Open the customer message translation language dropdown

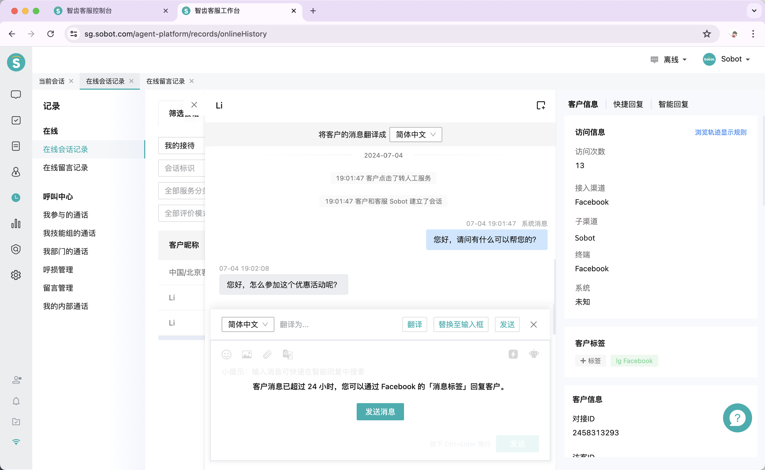pyautogui.click(x=416, y=135)
